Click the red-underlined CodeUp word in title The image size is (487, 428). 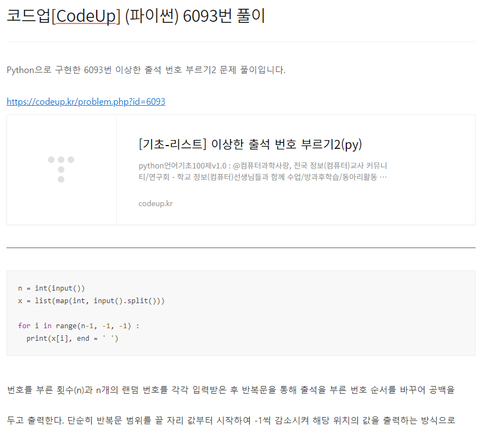click(x=86, y=16)
